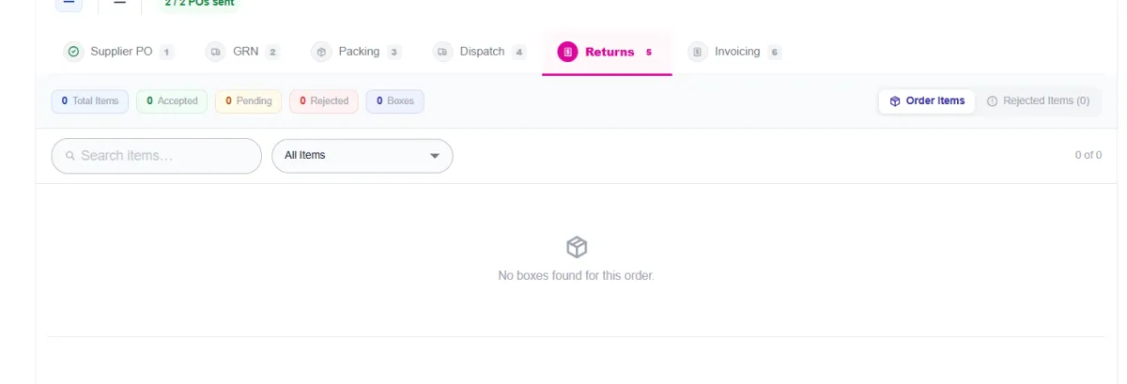Open the Packing tab

click(357, 52)
